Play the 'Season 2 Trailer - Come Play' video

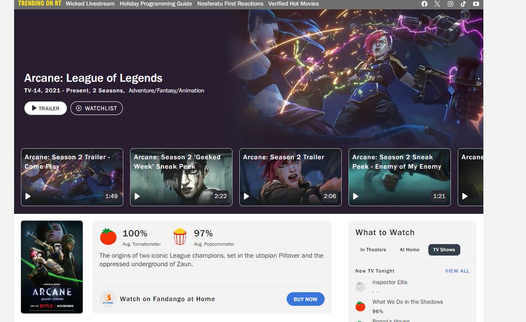coord(28,196)
